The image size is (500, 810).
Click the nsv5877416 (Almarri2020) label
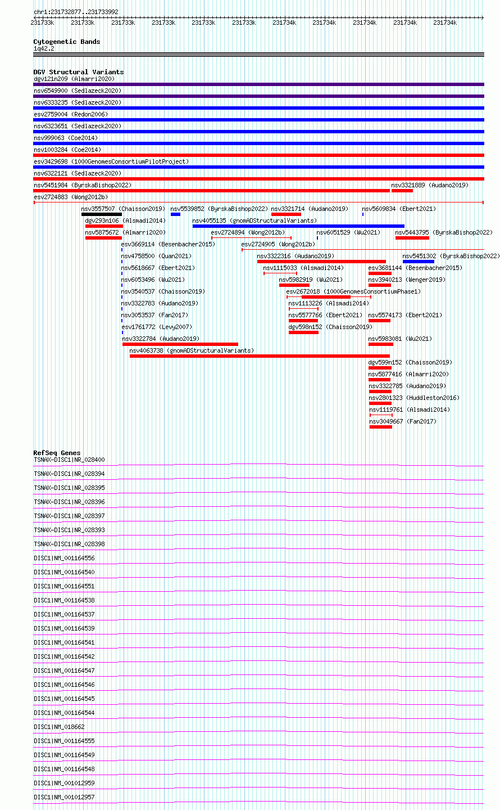click(x=408, y=374)
